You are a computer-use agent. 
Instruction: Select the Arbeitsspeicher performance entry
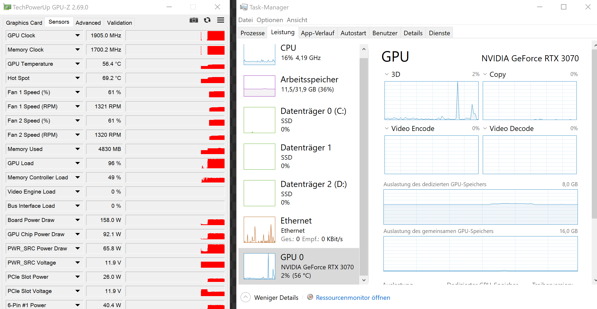pos(299,86)
